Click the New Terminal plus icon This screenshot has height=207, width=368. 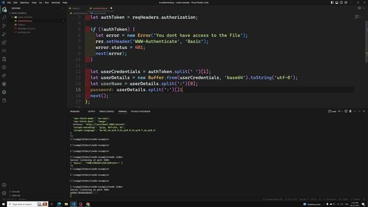point(339,111)
